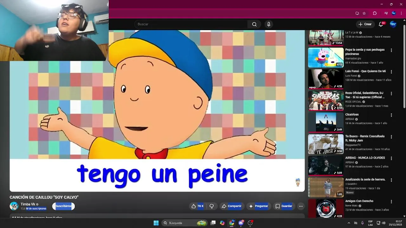Save the video with Guardar

[x=284, y=206]
